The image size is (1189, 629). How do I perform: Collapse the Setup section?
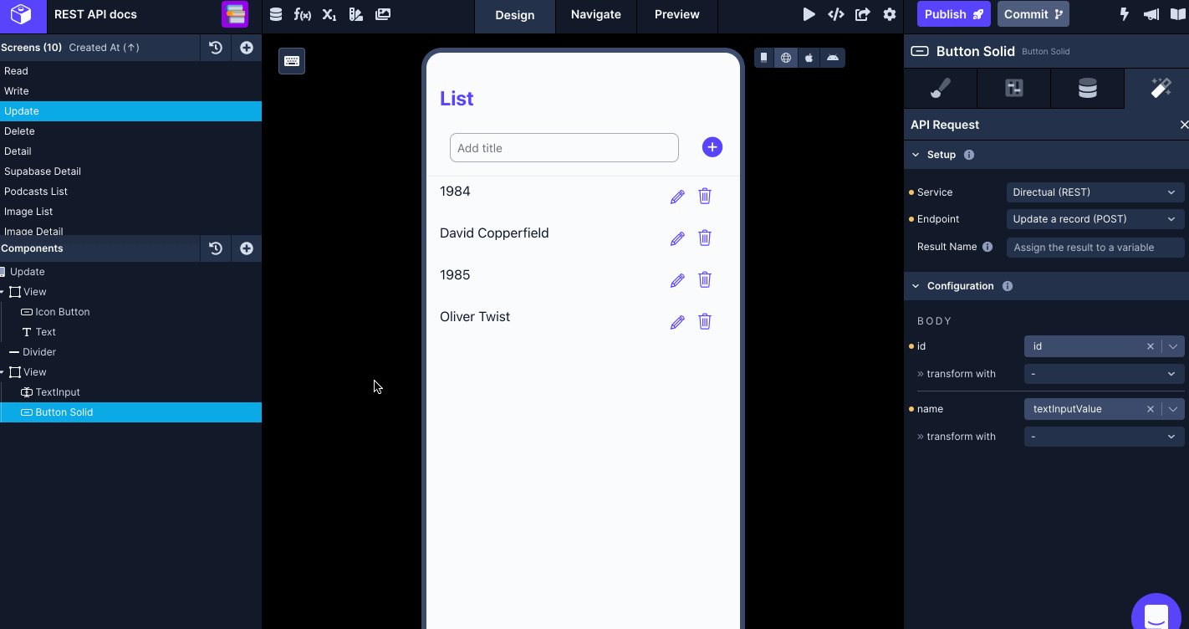pyautogui.click(x=916, y=155)
